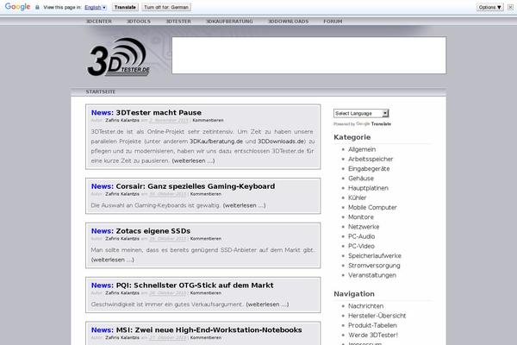Select the Speicherlaufwerke category
517x345 pixels.
pos(375,256)
